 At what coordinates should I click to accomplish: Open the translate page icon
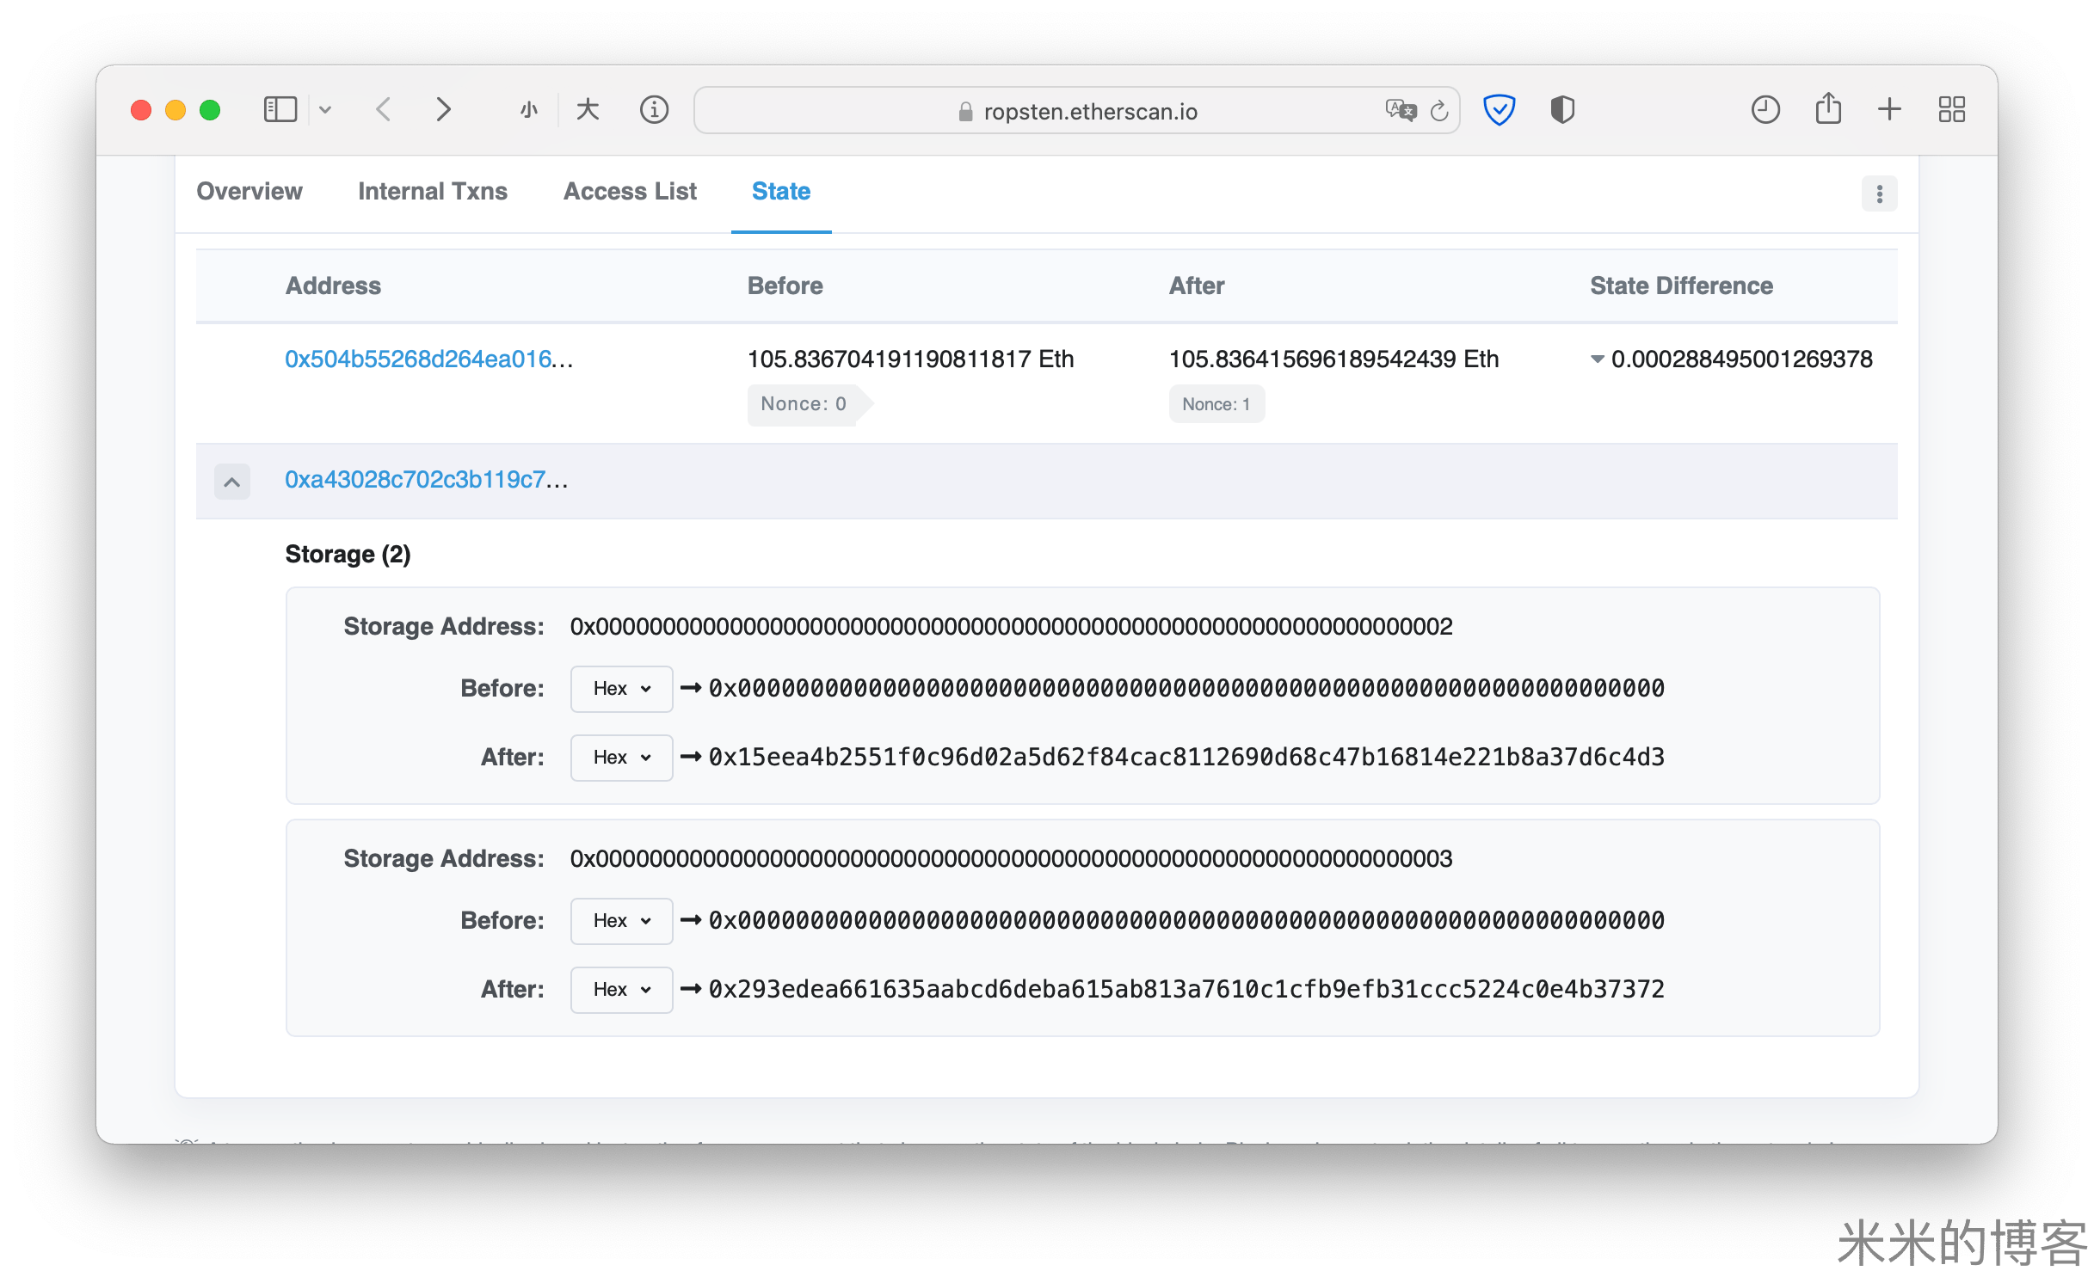[1400, 110]
